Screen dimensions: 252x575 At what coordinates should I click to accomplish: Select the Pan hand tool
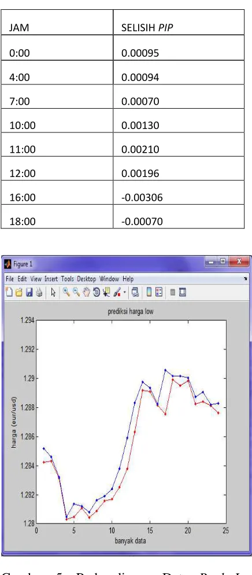pos(87,292)
